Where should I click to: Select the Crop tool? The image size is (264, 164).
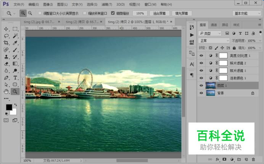[6, 43]
